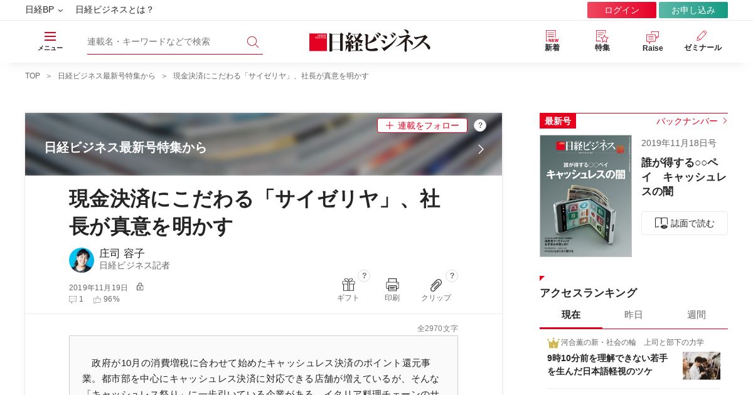
Task: Switch to the 昨日 ranking tab
Action: [634, 315]
